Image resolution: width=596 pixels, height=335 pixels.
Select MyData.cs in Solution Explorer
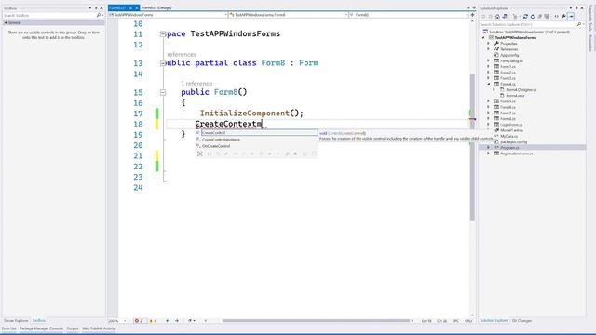click(x=508, y=136)
